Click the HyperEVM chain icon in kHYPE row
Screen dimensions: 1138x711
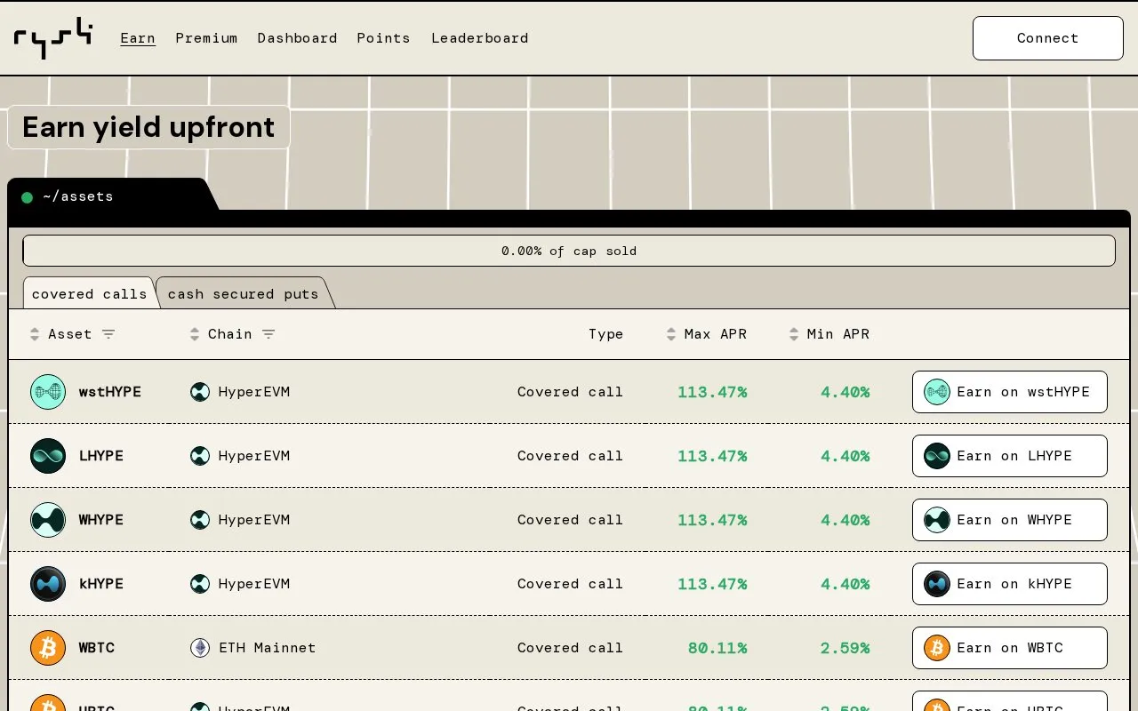coord(200,584)
